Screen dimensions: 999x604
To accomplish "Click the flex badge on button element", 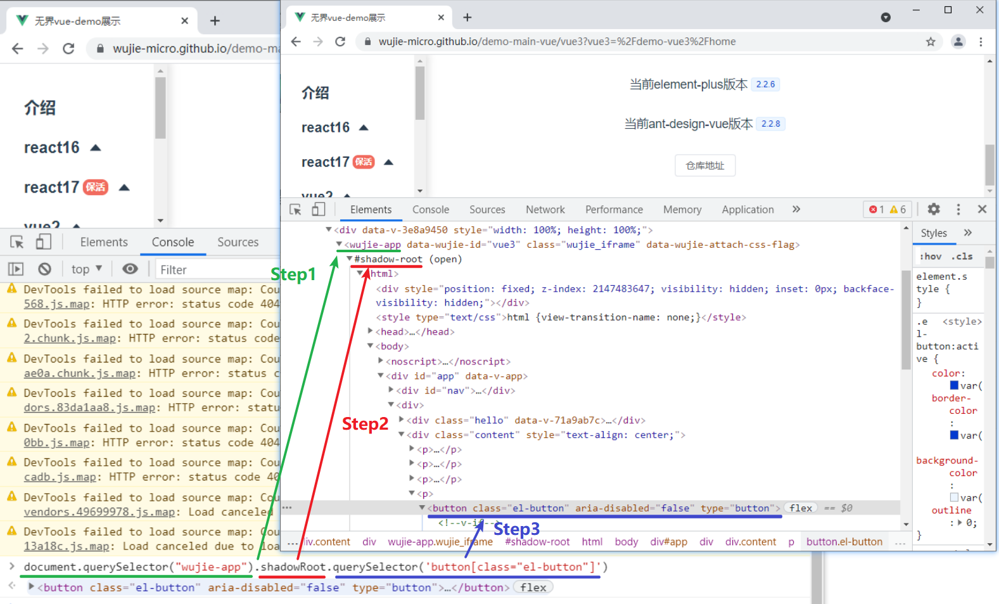I will point(801,508).
